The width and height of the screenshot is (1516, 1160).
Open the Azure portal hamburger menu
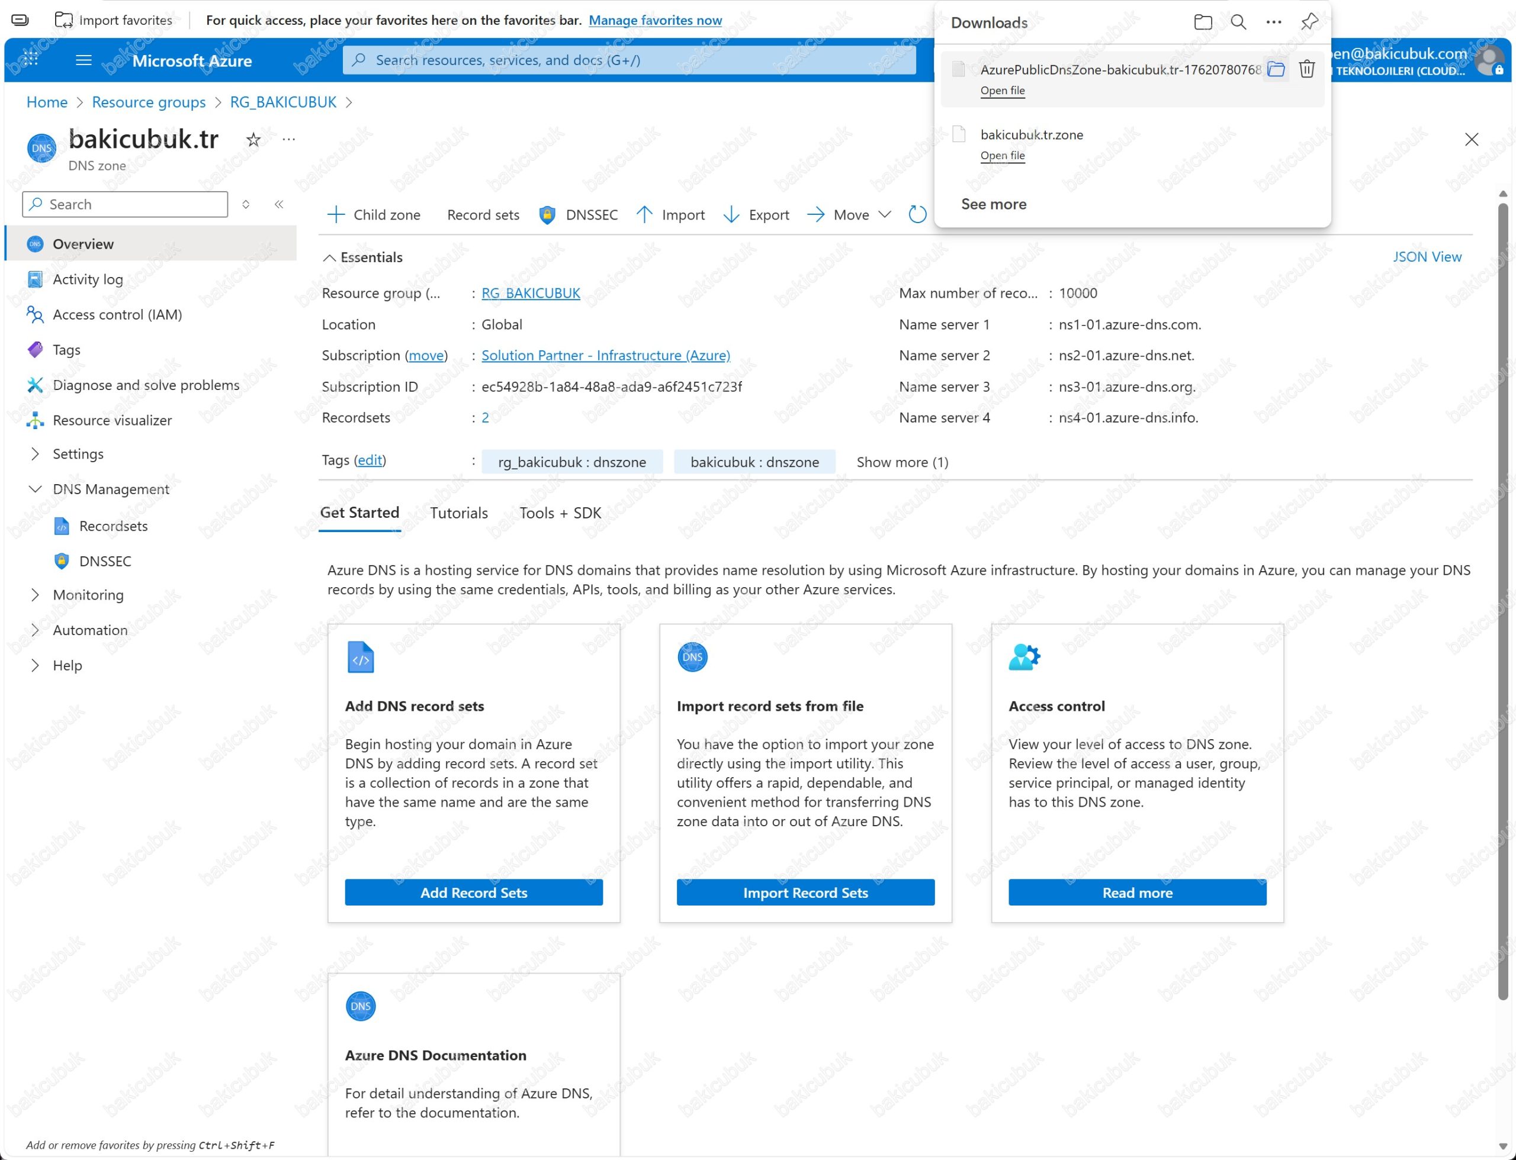(83, 61)
